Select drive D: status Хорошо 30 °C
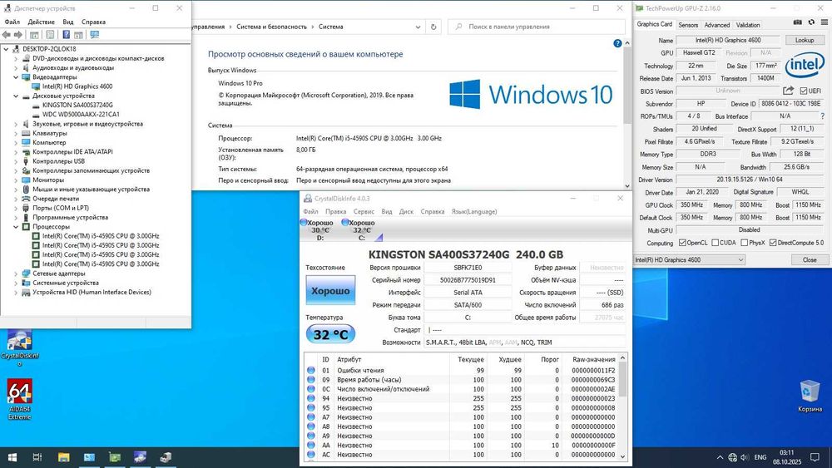Screen dimensions: 832x468 pos(317,230)
